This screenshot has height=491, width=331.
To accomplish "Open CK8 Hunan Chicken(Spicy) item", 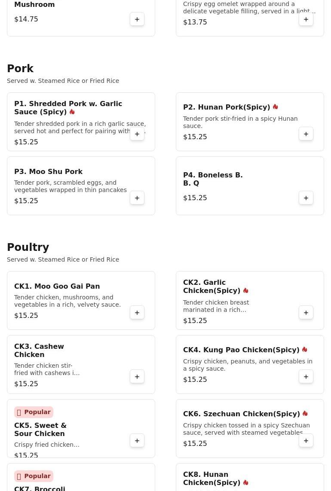I will click(211, 479).
